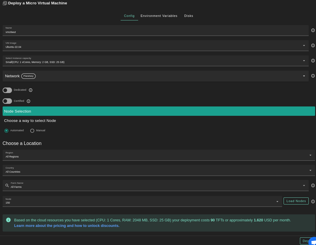Click info icon next to instance capacity

[313, 61]
